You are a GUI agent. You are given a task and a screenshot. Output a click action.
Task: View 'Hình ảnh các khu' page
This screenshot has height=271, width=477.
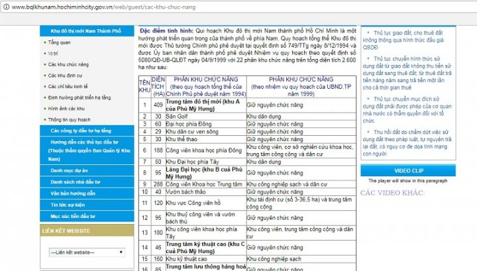[66, 108]
